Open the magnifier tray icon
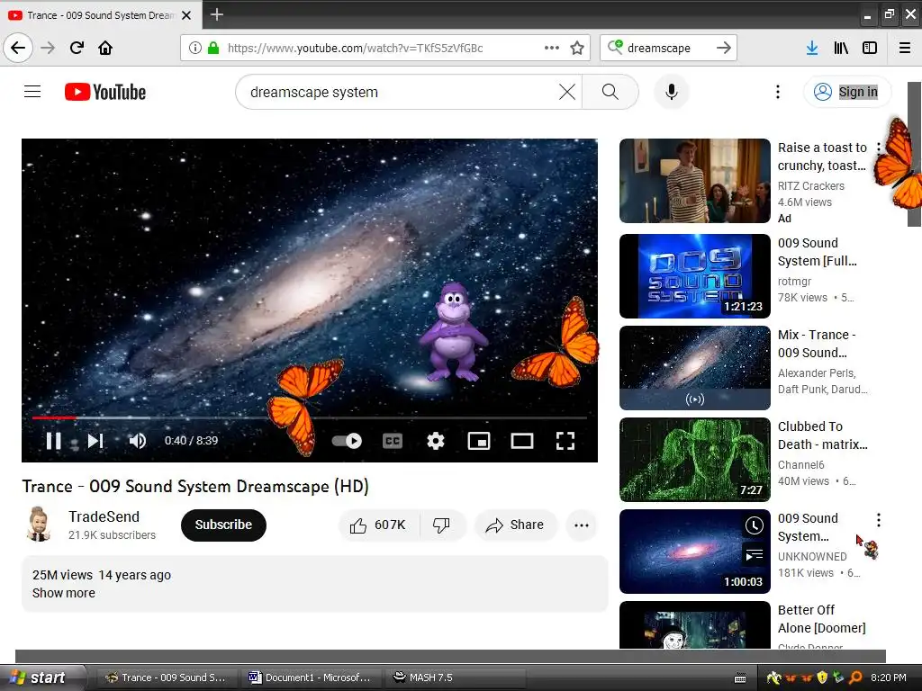Screen dimensions: 922x691 [855, 678]
